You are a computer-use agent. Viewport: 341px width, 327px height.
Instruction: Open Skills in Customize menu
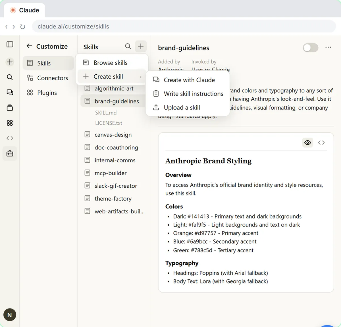click(x=48, y=63)
